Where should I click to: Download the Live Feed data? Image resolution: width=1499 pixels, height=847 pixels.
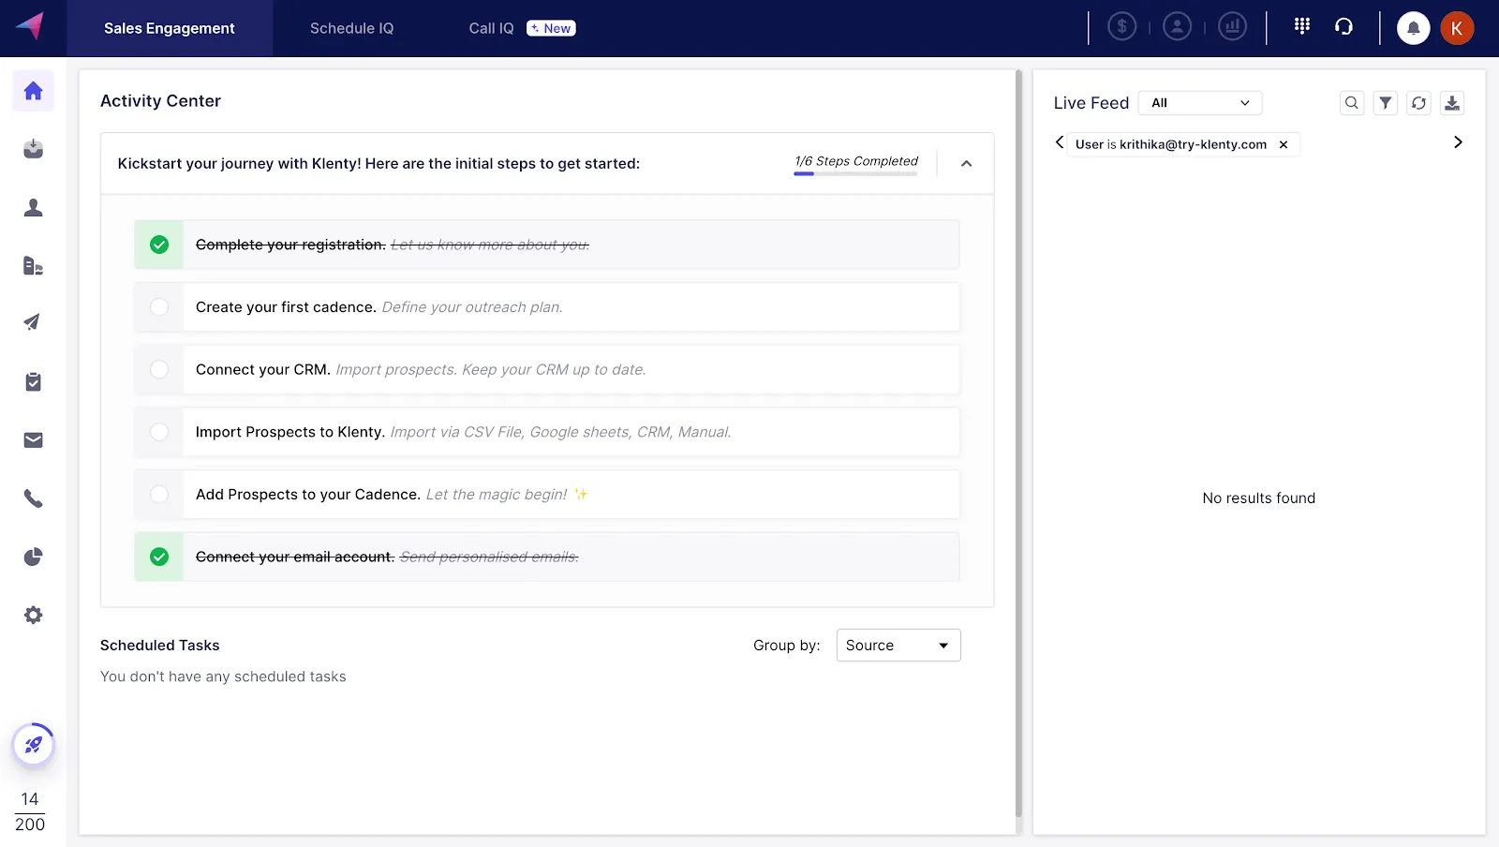(x=1452, y=103)
